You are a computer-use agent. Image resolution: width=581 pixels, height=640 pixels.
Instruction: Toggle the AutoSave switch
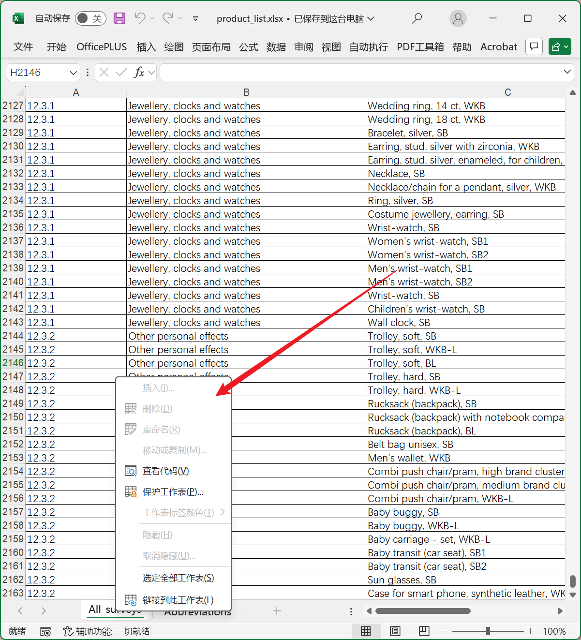[x=90, y=18]
